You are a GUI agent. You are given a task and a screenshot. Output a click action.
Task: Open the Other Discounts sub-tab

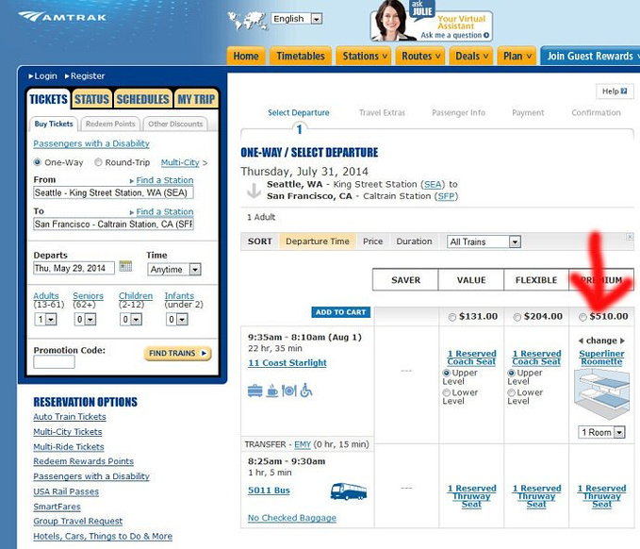[x=175, y=124]
